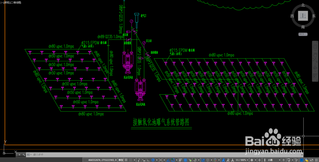Open 二维线框 visual style menu
Image resolution: width=319 pixels, height=162 pixels.
pos(16,3)
